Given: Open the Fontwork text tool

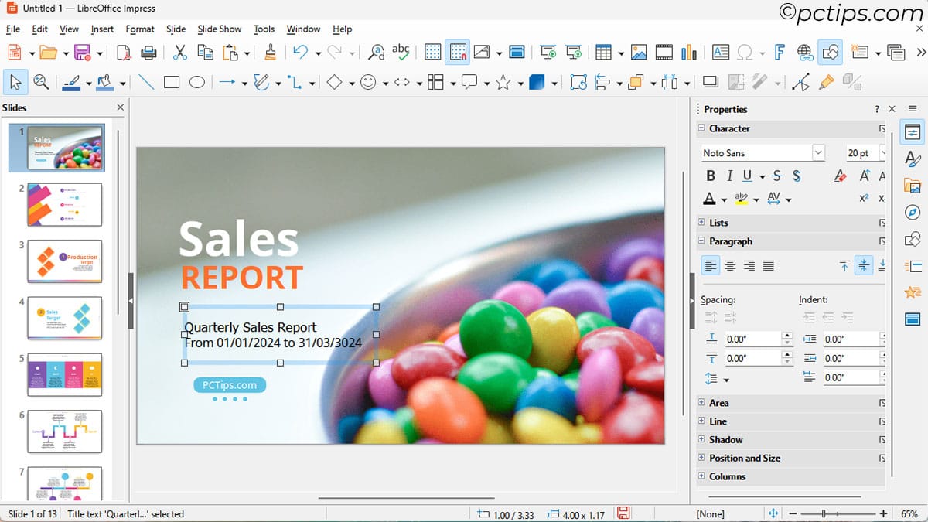Looking at the screenshot, I should [x=779, y=52].
